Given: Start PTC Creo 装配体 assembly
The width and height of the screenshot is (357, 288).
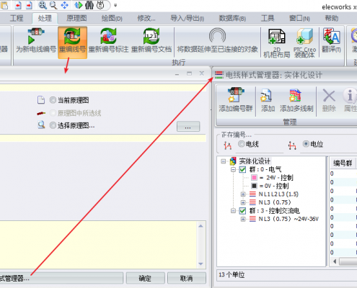Looking at the screenshot, I should pos(304,43).
